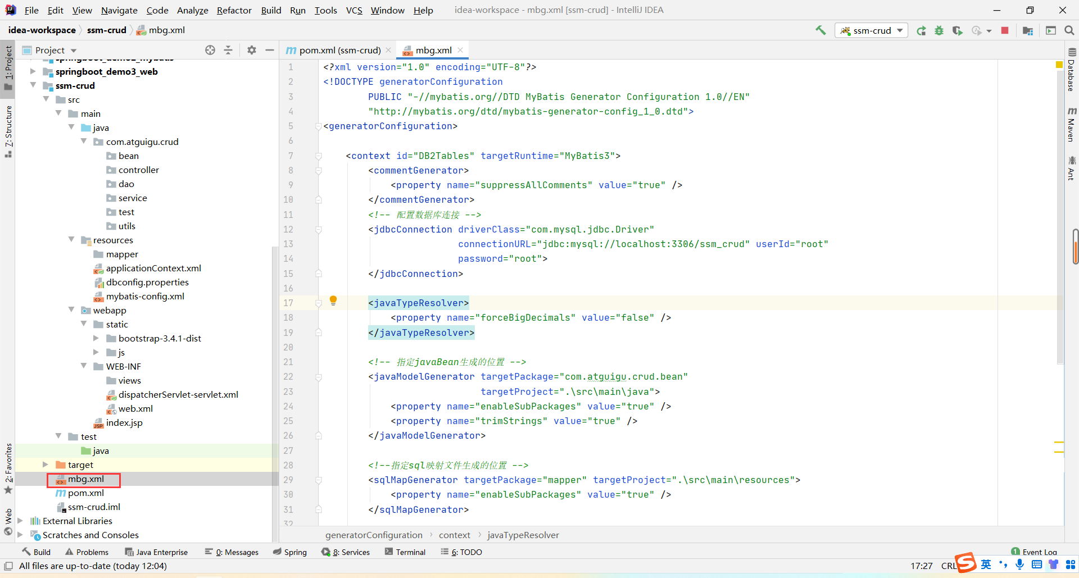Collapse the ssm-crud module node

tap(33, 85)
